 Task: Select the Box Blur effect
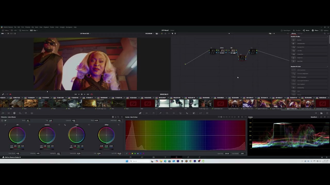point(309,40)
